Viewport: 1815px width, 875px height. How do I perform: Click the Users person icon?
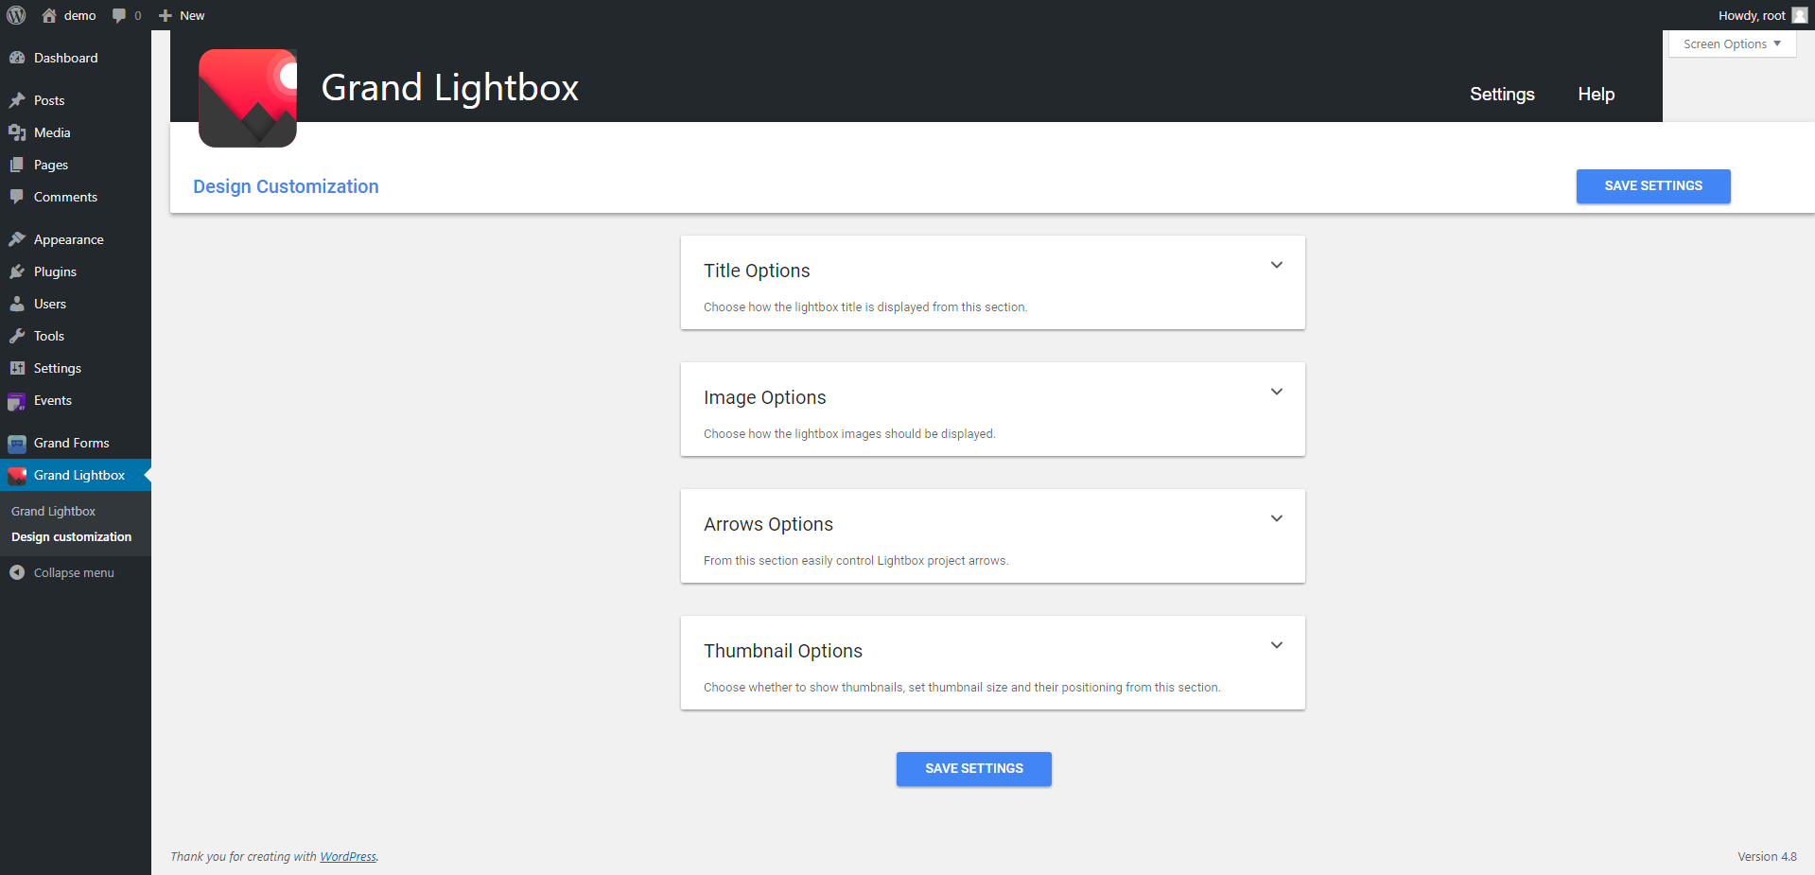[17, 304]
